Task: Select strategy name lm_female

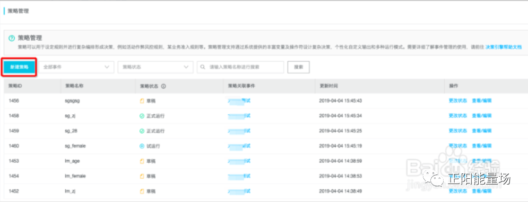Action: coord(75,176)
